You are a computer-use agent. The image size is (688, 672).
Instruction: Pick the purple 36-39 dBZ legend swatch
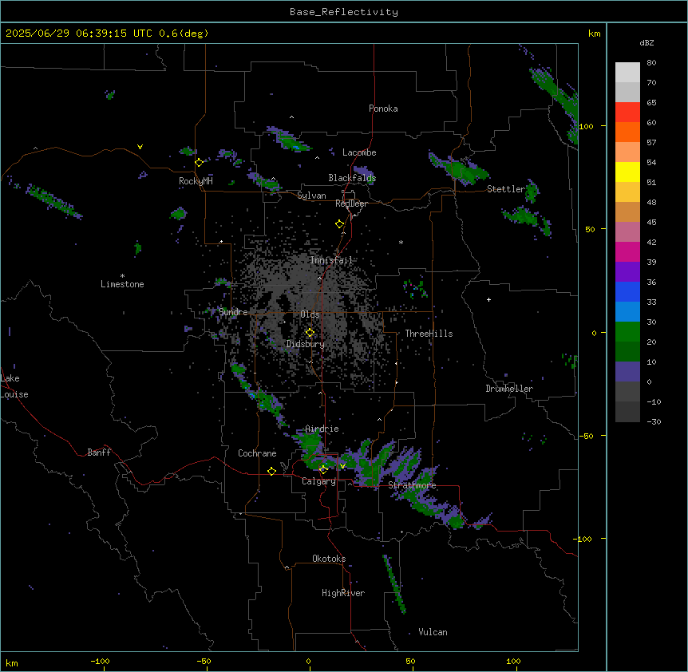point(627,272)
